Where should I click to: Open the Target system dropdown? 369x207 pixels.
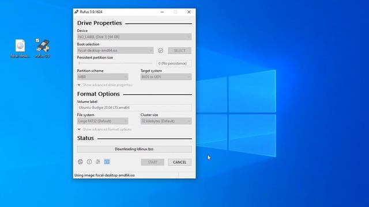166,76
